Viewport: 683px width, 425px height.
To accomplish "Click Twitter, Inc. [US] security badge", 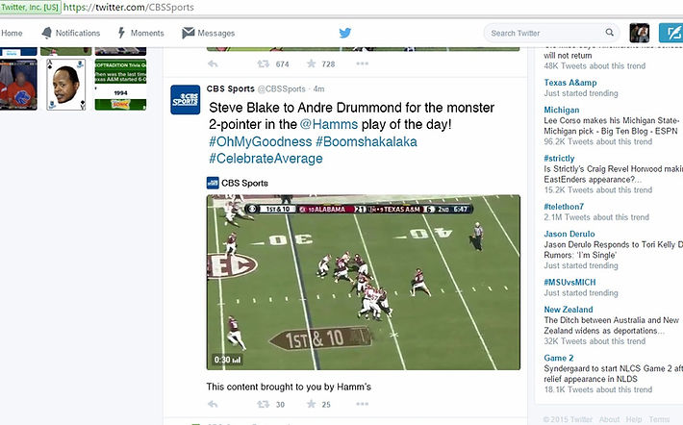I will click(x=30, y=8).
